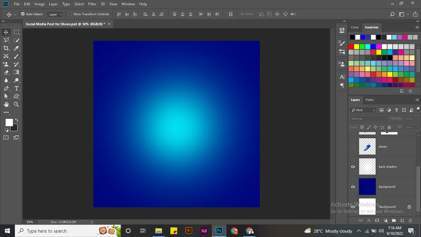The width and height of the screenshot is (421, 237).
Task: Select the Path Selection tool
Action: [x=6, y=96]
